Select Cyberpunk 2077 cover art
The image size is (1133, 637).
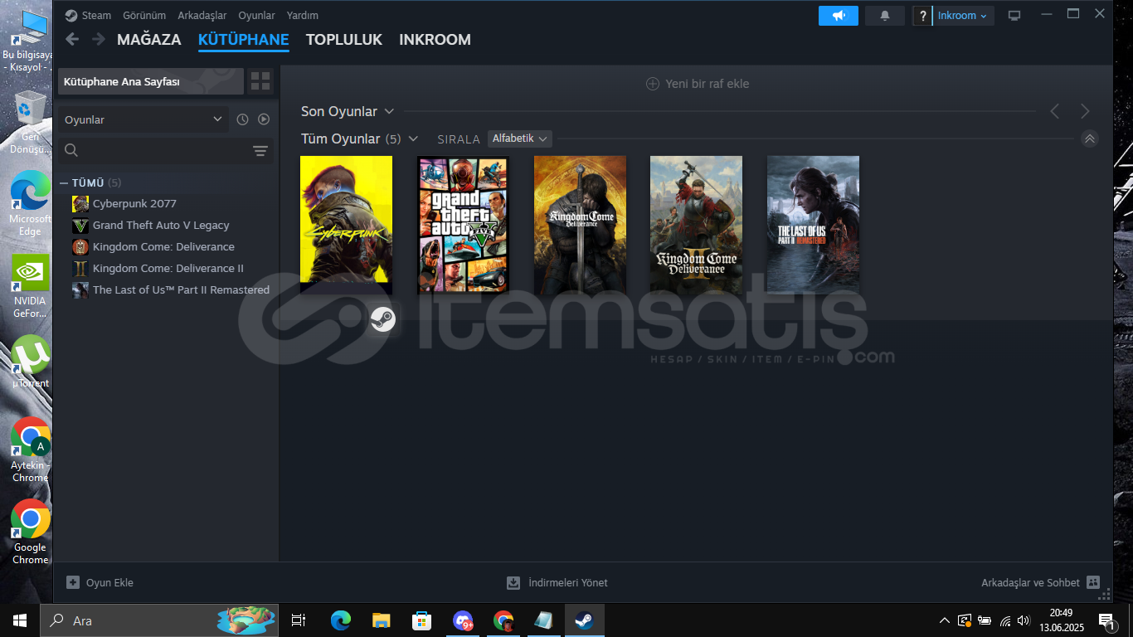point(346,224)
